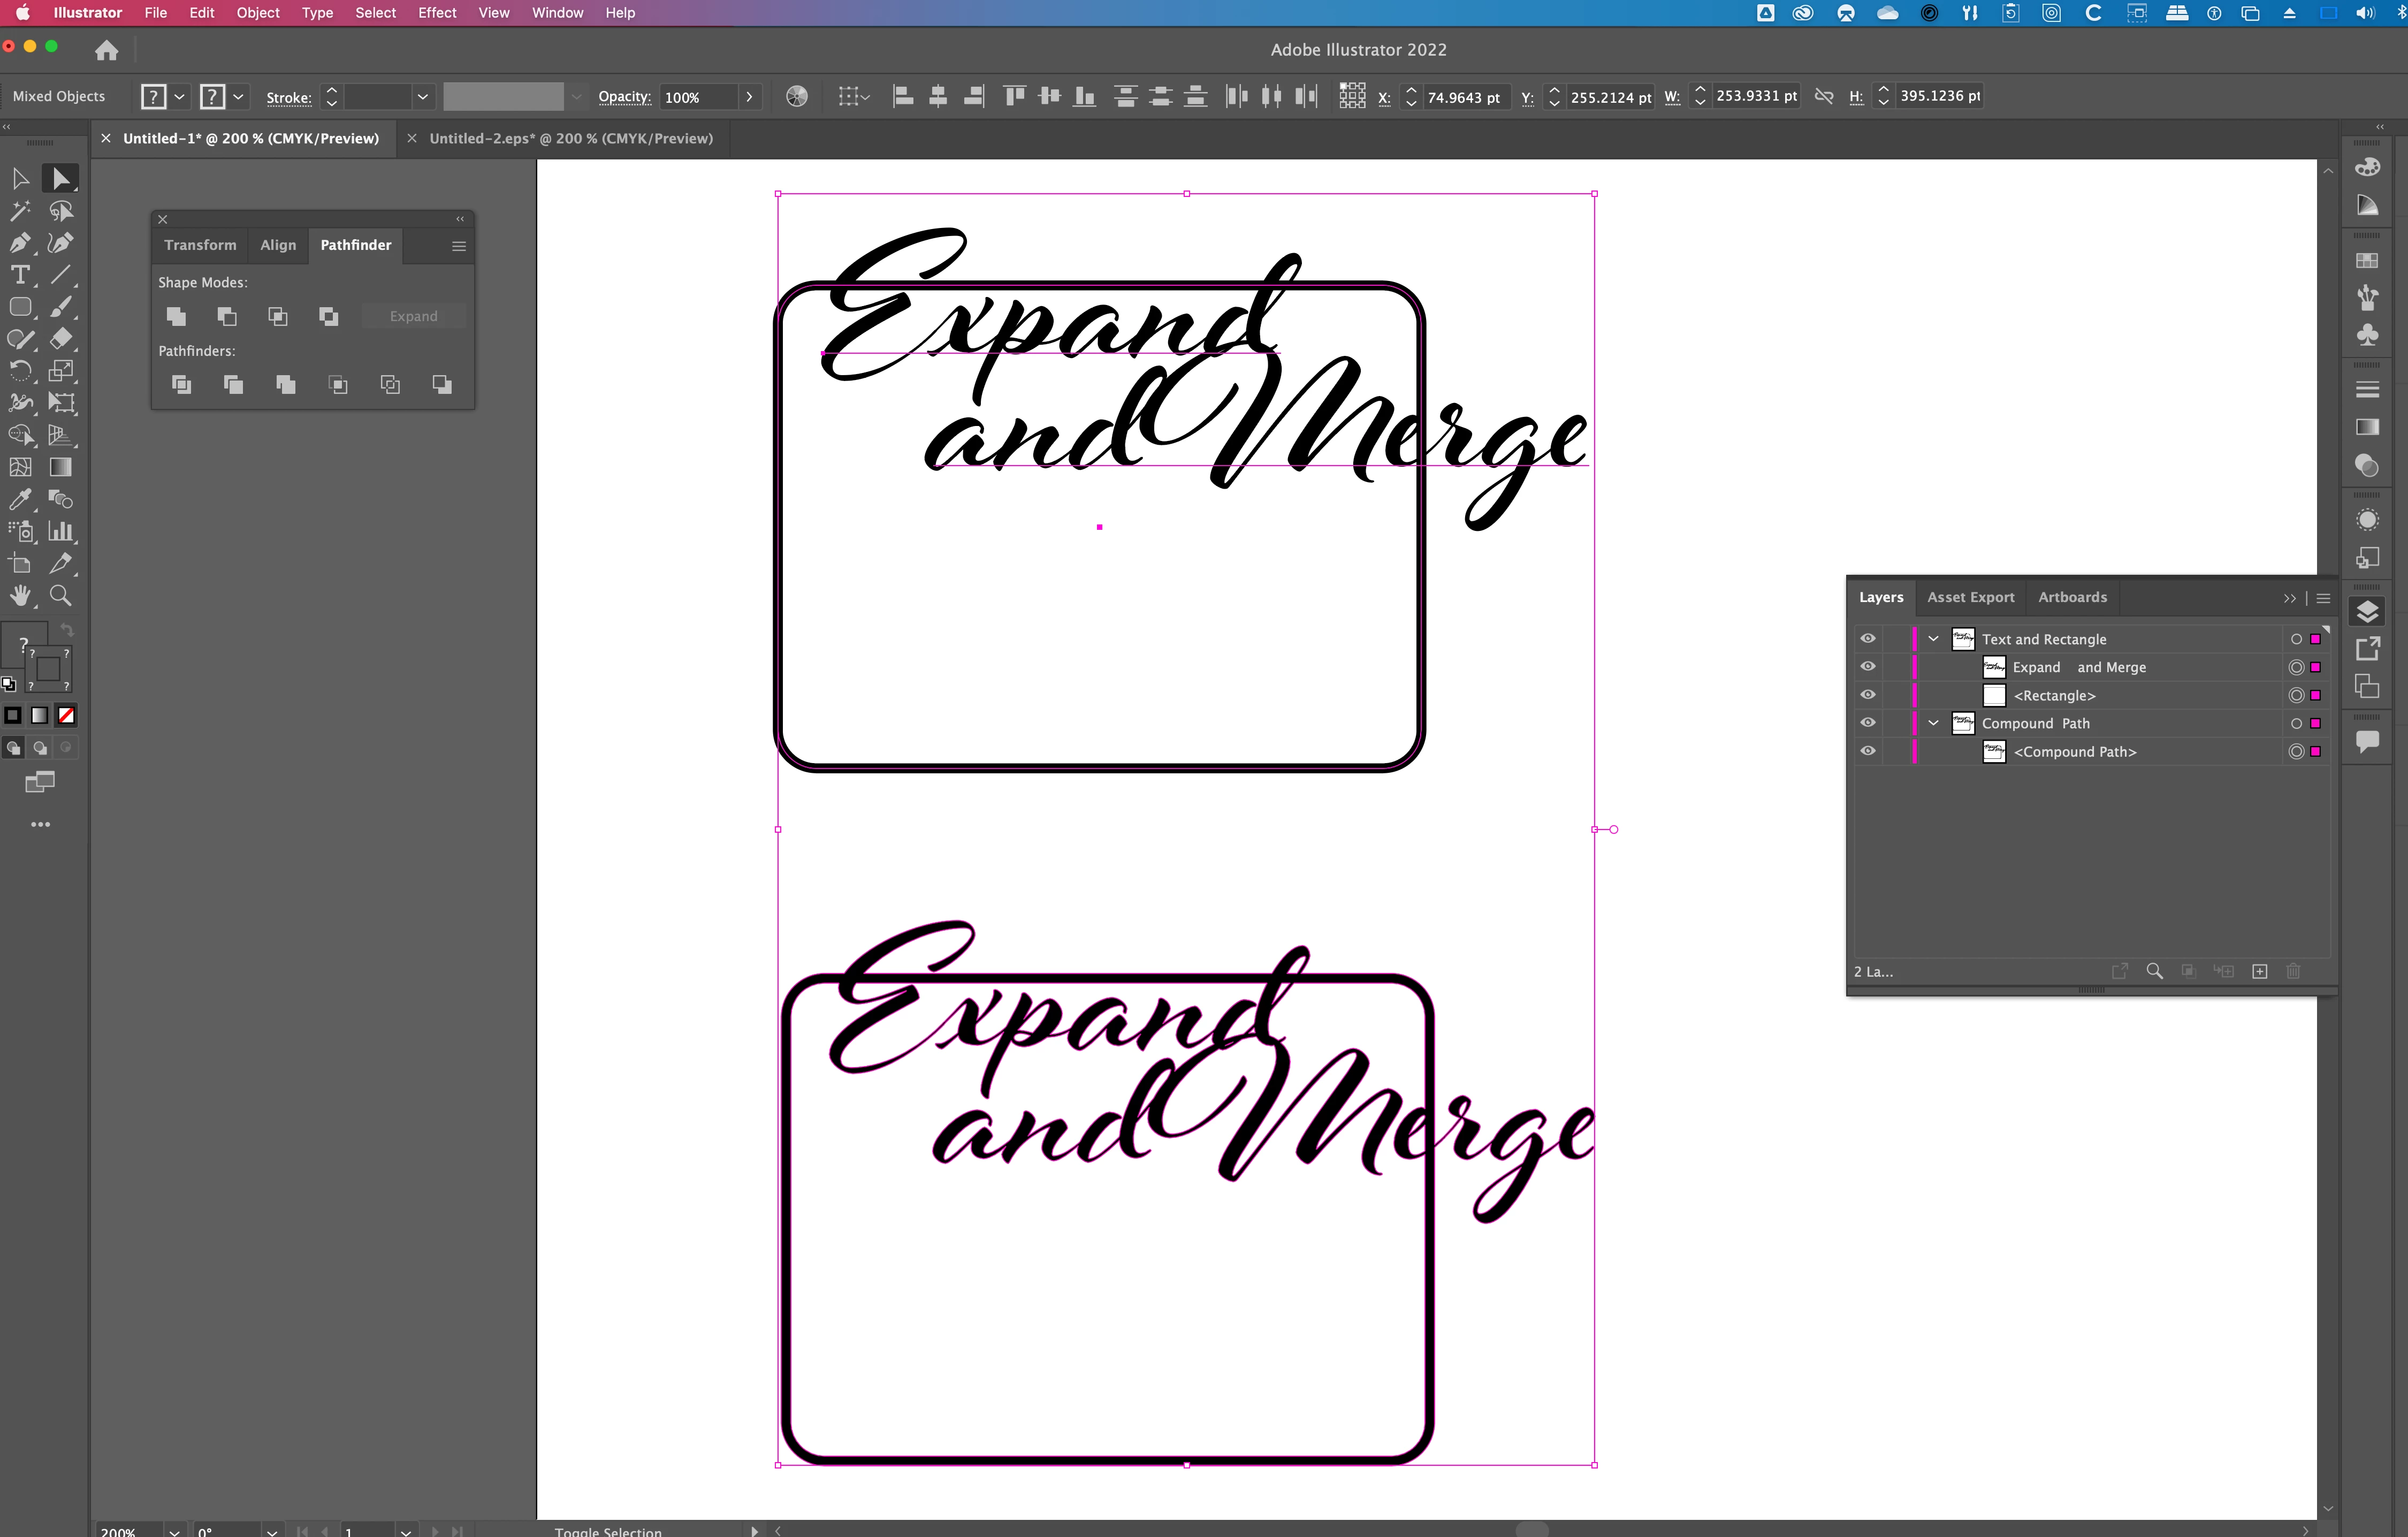The image size is (2408, 1537).
Task: Open the stroke weight dropdown
Action: [422, 97]
